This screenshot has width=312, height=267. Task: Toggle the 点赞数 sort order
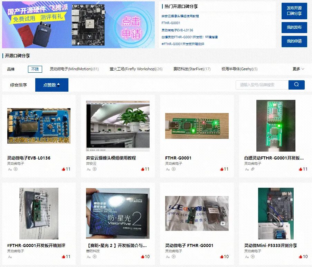click(x=52, y=85)
